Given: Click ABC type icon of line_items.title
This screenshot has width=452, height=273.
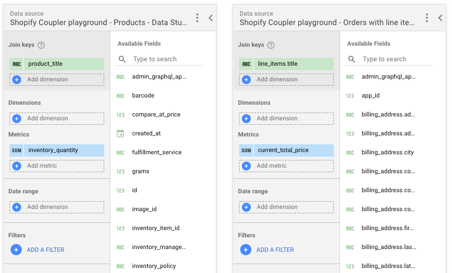Looking at the screenshot, I should click(x=246, y=64).
